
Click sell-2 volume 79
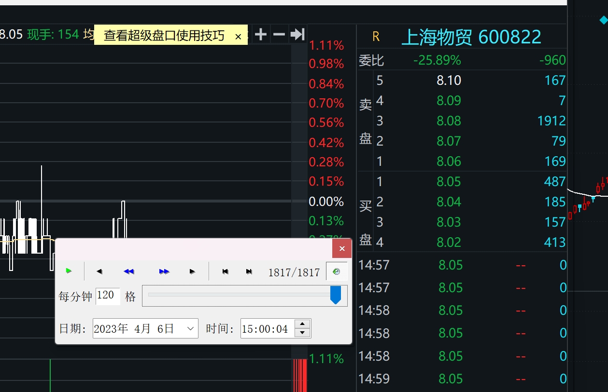(559, 141)
